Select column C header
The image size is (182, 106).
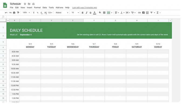coord(30,20)
